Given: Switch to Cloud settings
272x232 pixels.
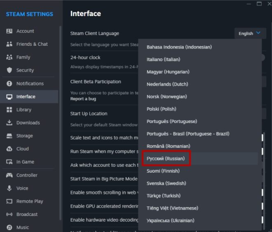Looking at the screenshot, I should [29, 149].
